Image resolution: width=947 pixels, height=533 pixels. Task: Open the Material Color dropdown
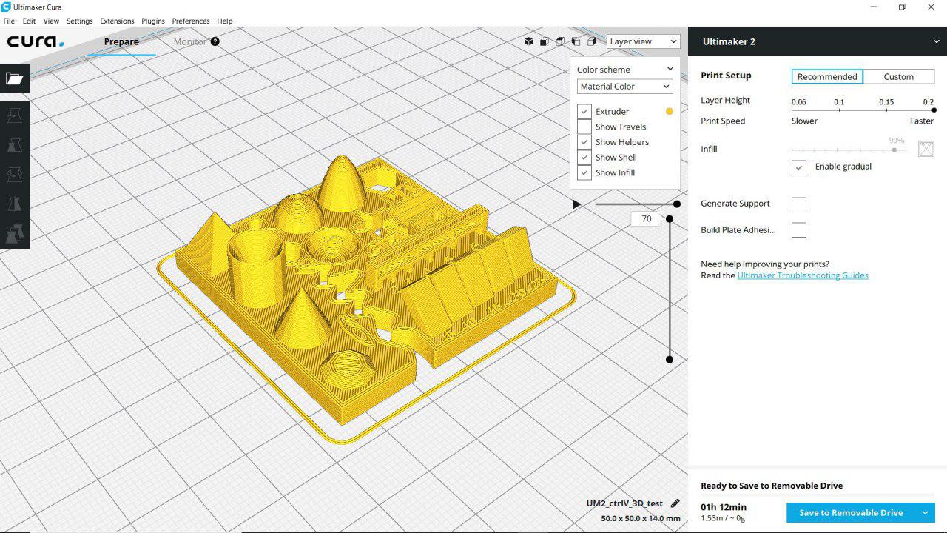point(625,87)
